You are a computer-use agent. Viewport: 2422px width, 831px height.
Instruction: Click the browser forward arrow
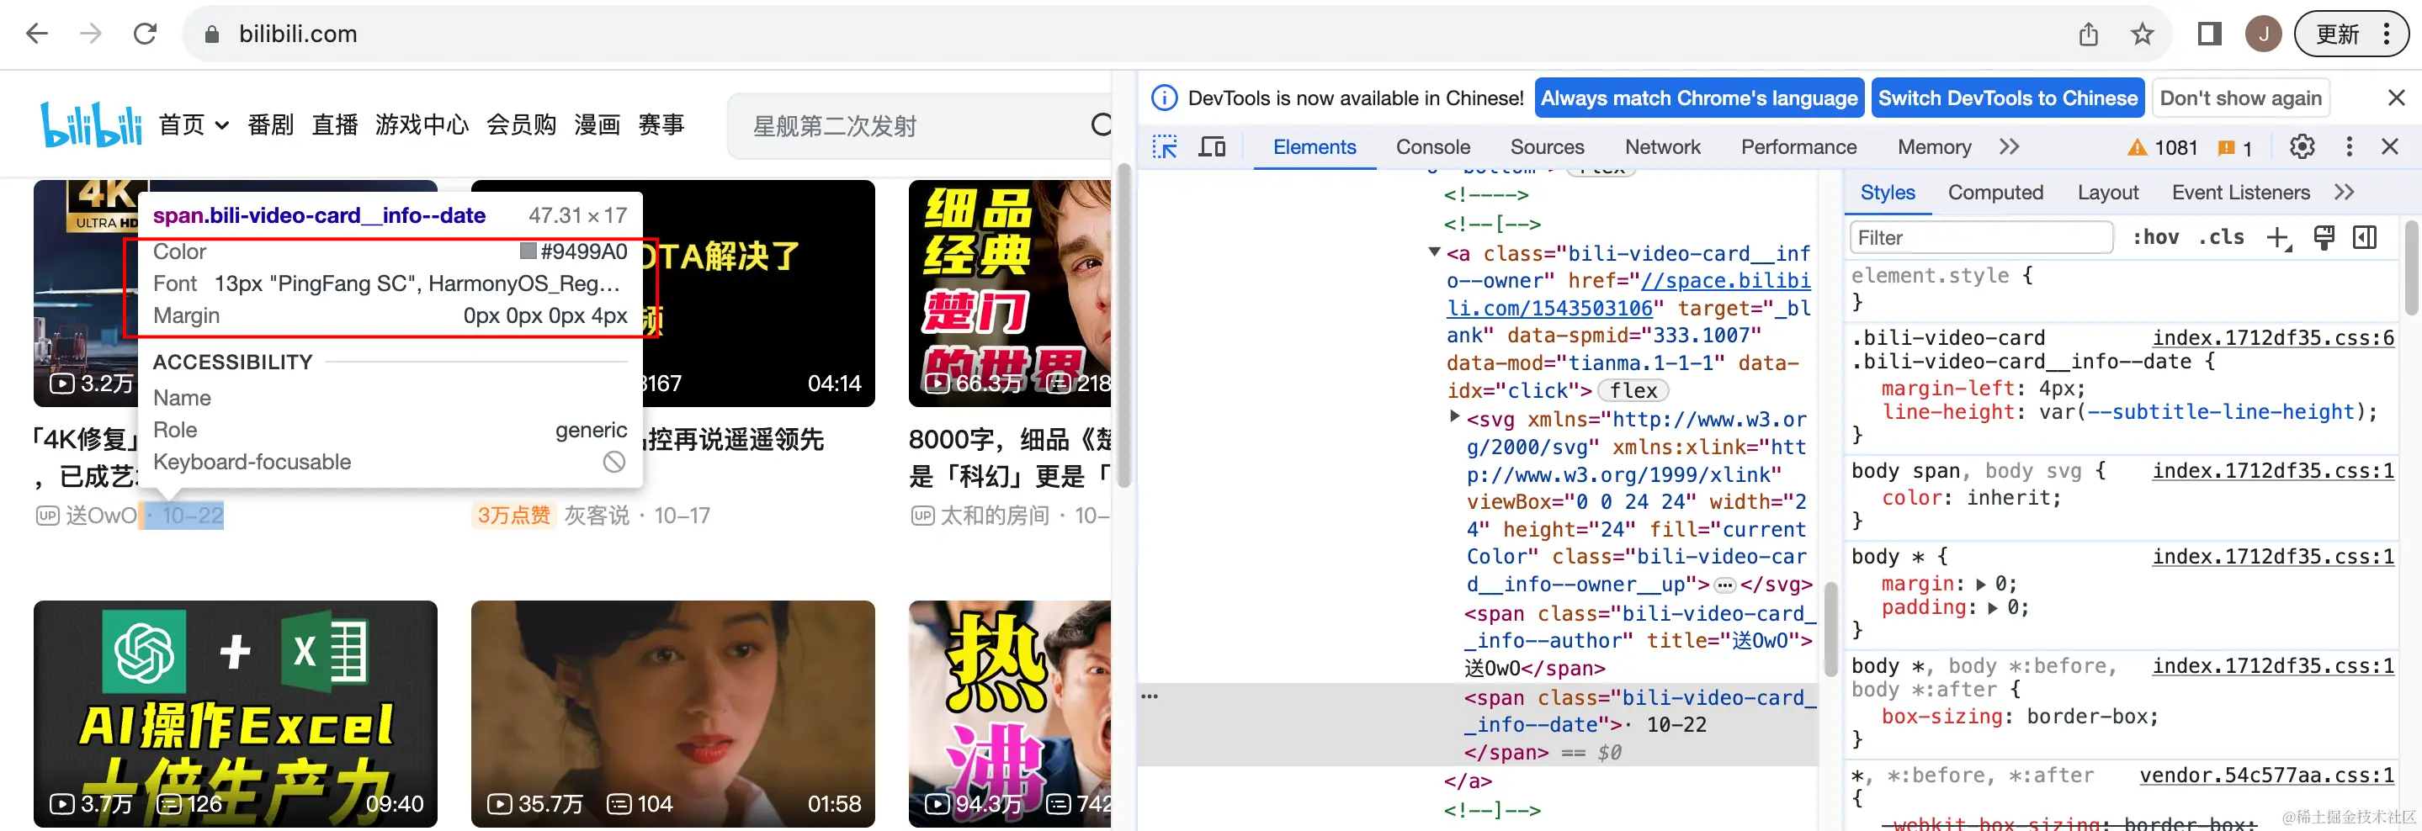pyautogui.click(x=90, y=34)
